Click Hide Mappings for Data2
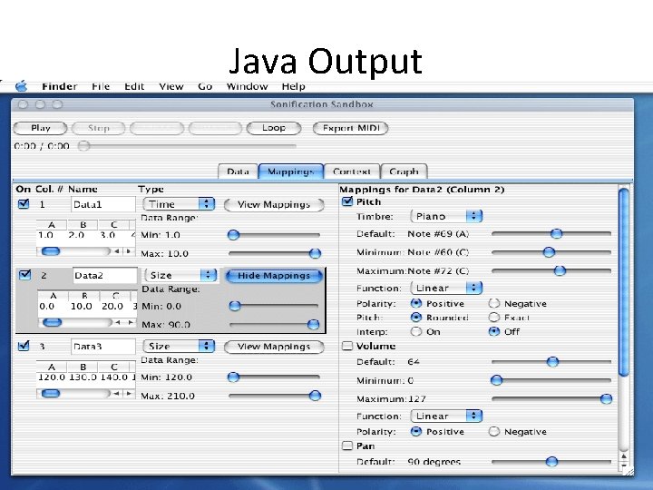The image size is (653, 490). pyautogui.click(x=274, y=276)
